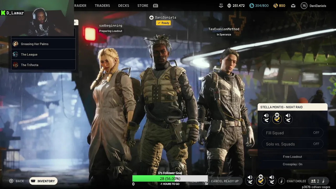Click the Chat (Hold) prompt
336x189 pixels.
(296, 181)
